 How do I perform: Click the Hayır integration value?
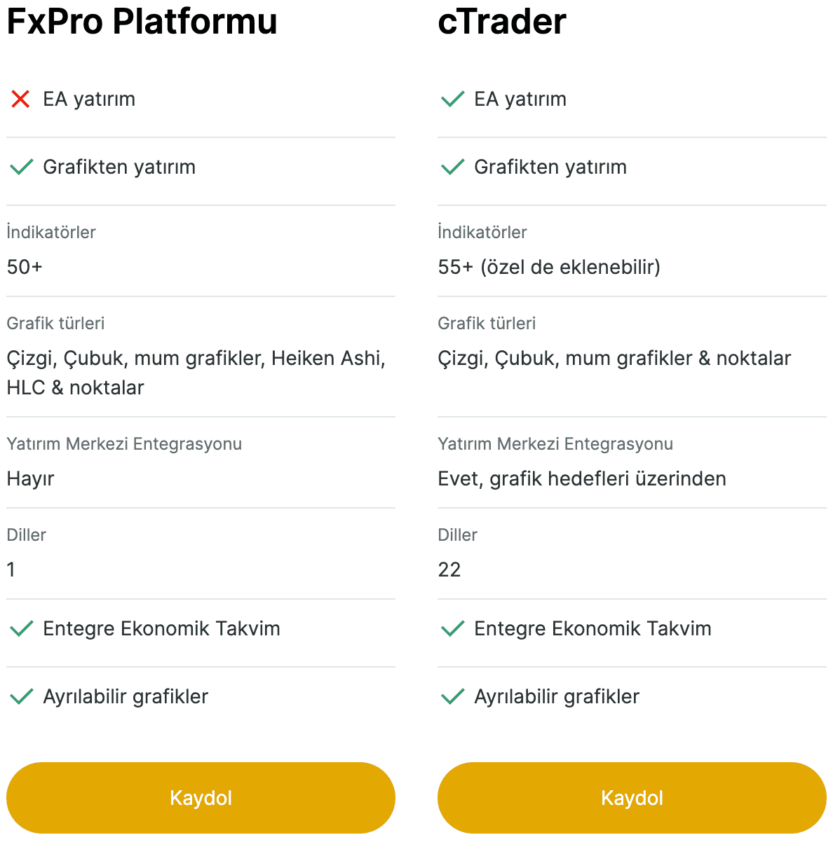[30, 479]
